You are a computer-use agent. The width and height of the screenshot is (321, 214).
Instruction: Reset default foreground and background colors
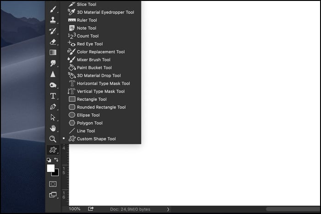(x=49, y=160)
